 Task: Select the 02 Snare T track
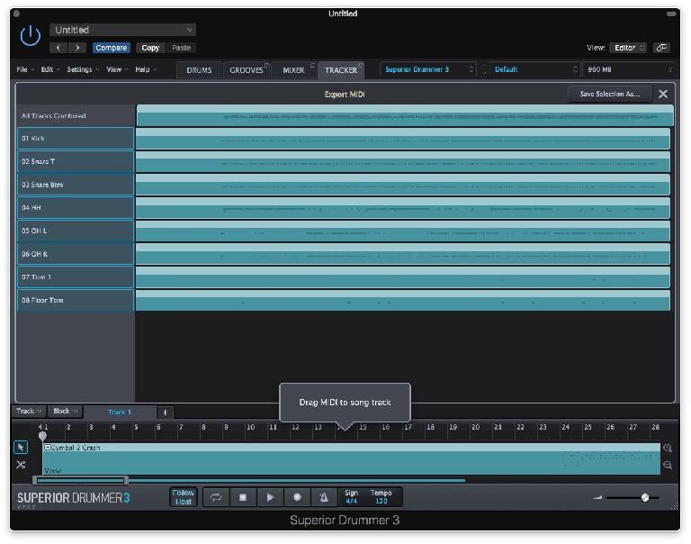click(76, 161)
